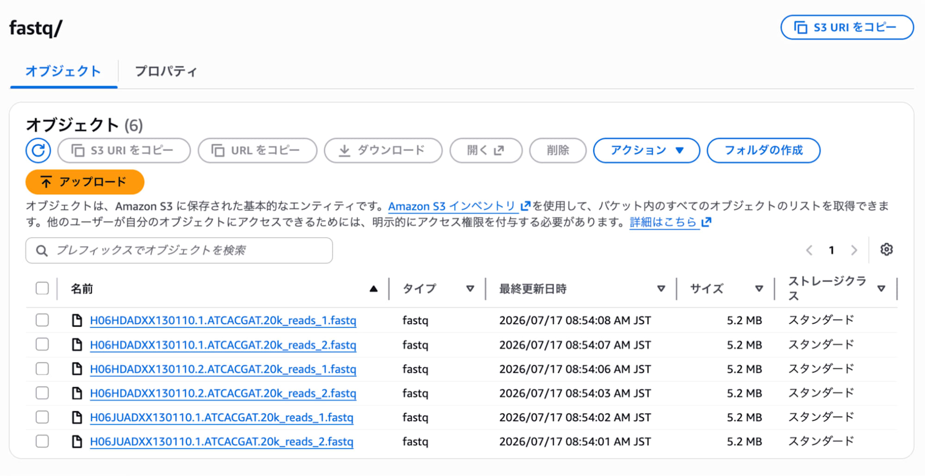Click the 開く button
Viewport: 925px width, 476px height.
(x=486, y=150)
